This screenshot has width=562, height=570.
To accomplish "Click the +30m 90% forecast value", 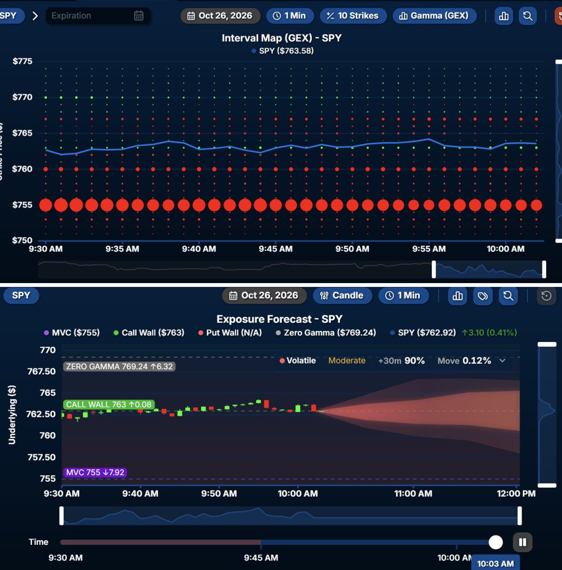I will (x=401, y=361).
